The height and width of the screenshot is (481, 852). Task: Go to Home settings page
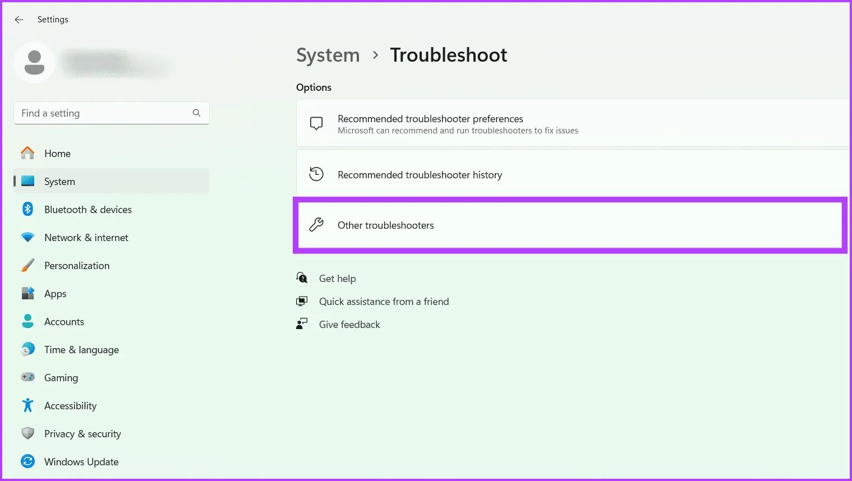point(57,154)
